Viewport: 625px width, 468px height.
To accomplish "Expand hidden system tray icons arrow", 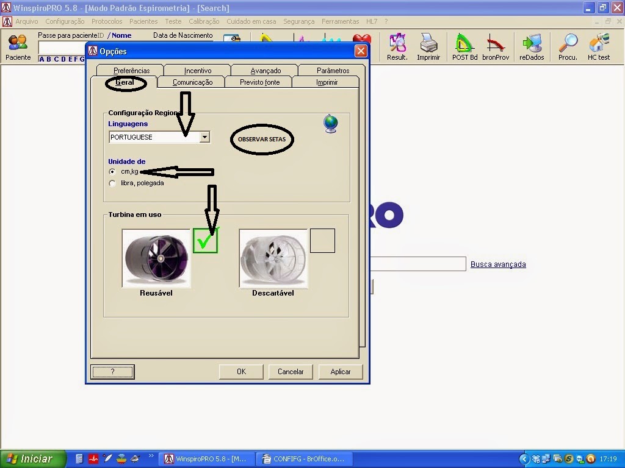I will (524, 459).
